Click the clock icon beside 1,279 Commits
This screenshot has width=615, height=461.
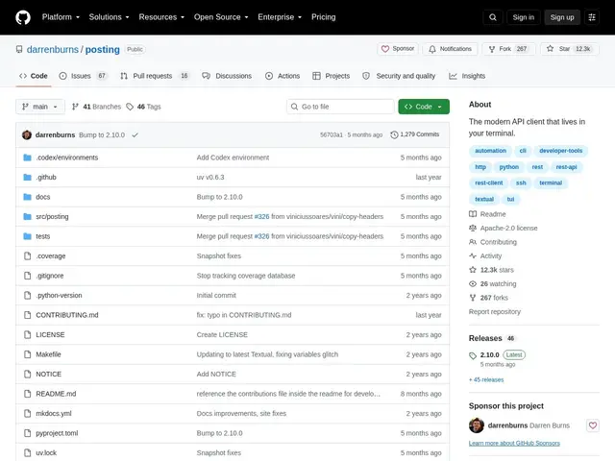point(394,134)
